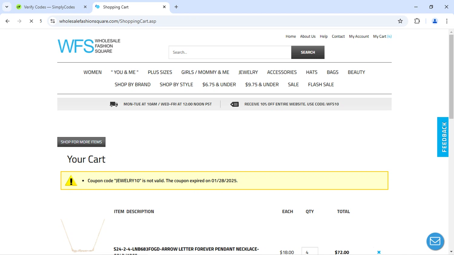Click the WFS Wholesale Fashion Square logo
The image size is (454, 255).
[x=89, y=46]
